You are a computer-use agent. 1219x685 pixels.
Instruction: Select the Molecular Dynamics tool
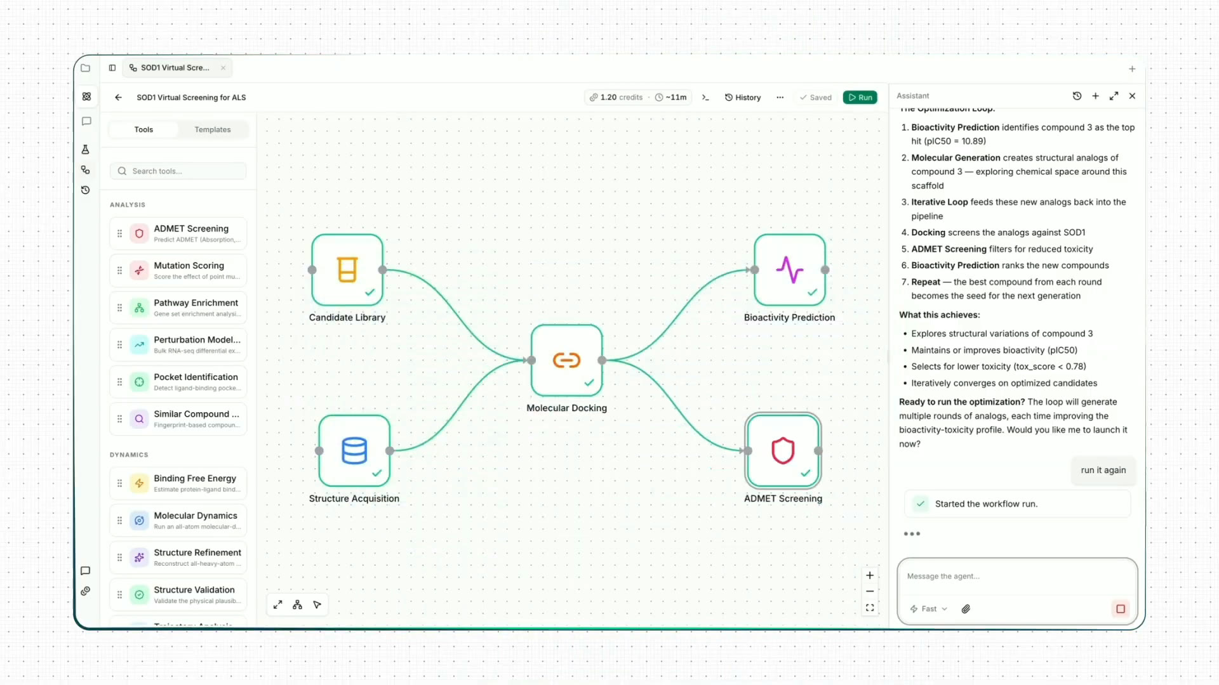coord(178,521)
